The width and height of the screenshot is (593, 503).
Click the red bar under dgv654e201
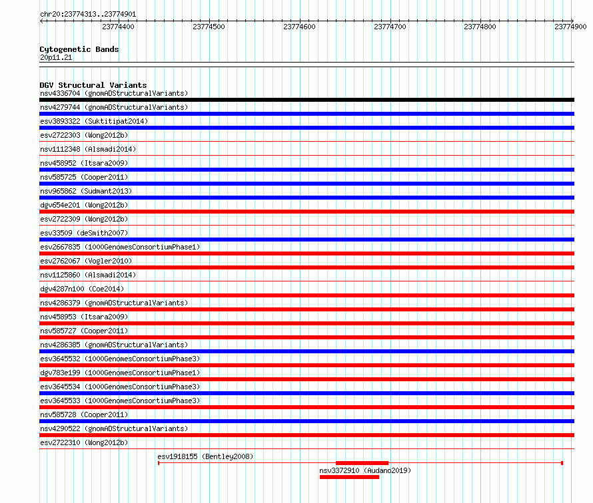pyautogui.click(x=306, y=212)
